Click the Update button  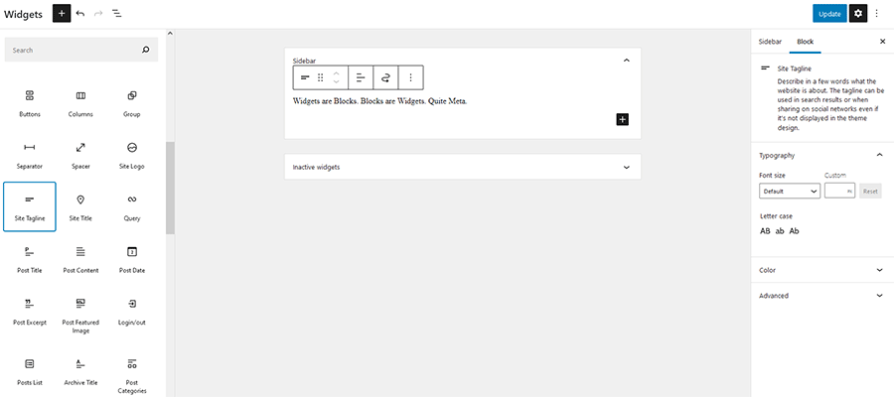point(828,13)
